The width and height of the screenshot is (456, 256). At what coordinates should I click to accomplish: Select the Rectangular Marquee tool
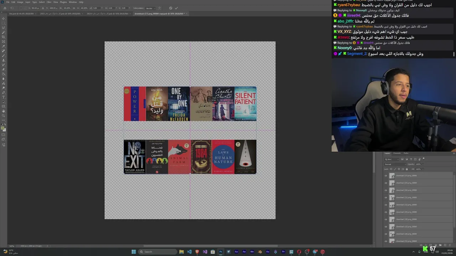point(4,23)
